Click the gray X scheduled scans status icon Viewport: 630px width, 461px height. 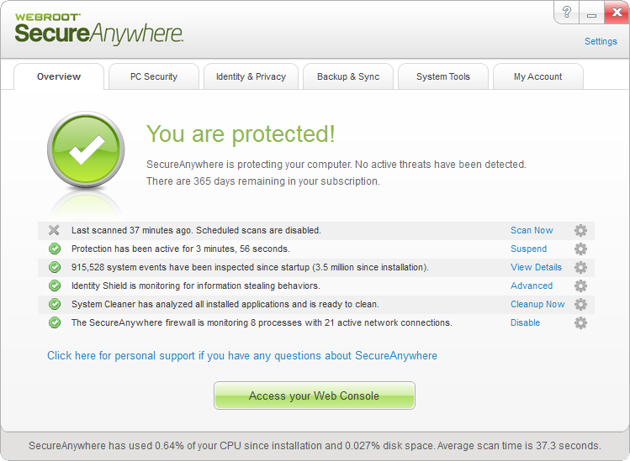click(55, 230)
